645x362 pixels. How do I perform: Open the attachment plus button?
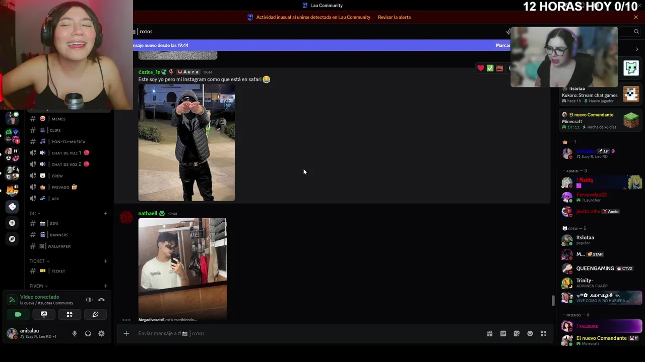(126, 333)
